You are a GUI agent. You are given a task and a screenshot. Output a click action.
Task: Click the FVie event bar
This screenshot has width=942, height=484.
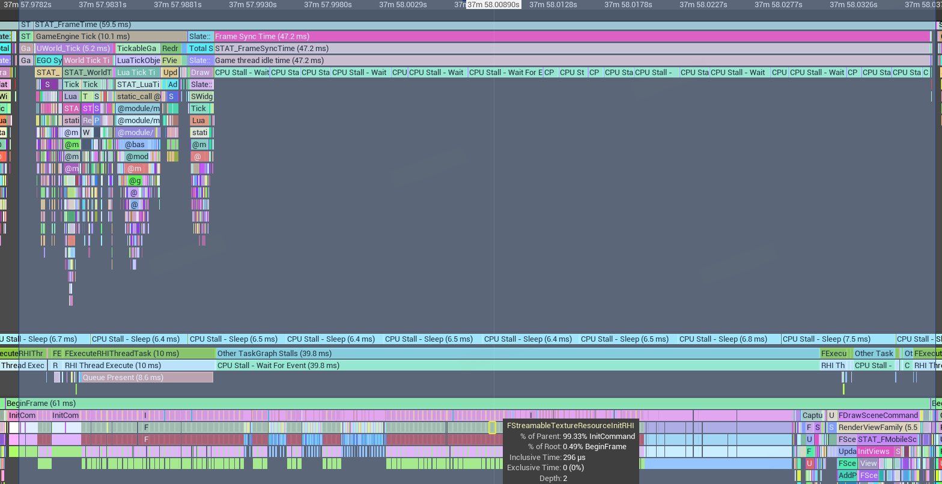click(170, 61)
